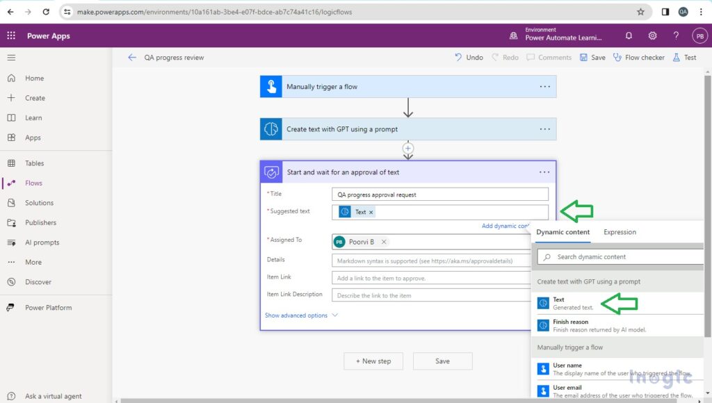Viewport: 712px width, 403px height.
Task: Insert a step with the plus connector
Action: (408, 148)
